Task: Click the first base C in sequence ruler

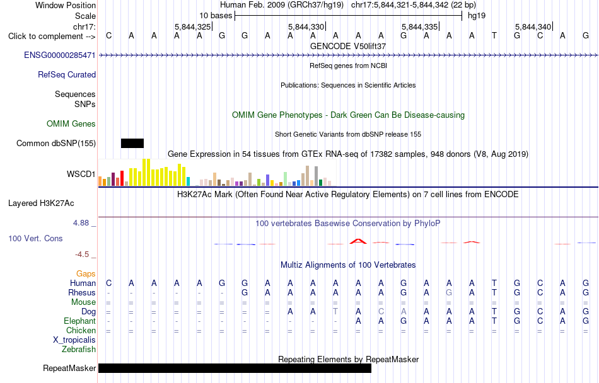Action: click(x=109, y=35)
